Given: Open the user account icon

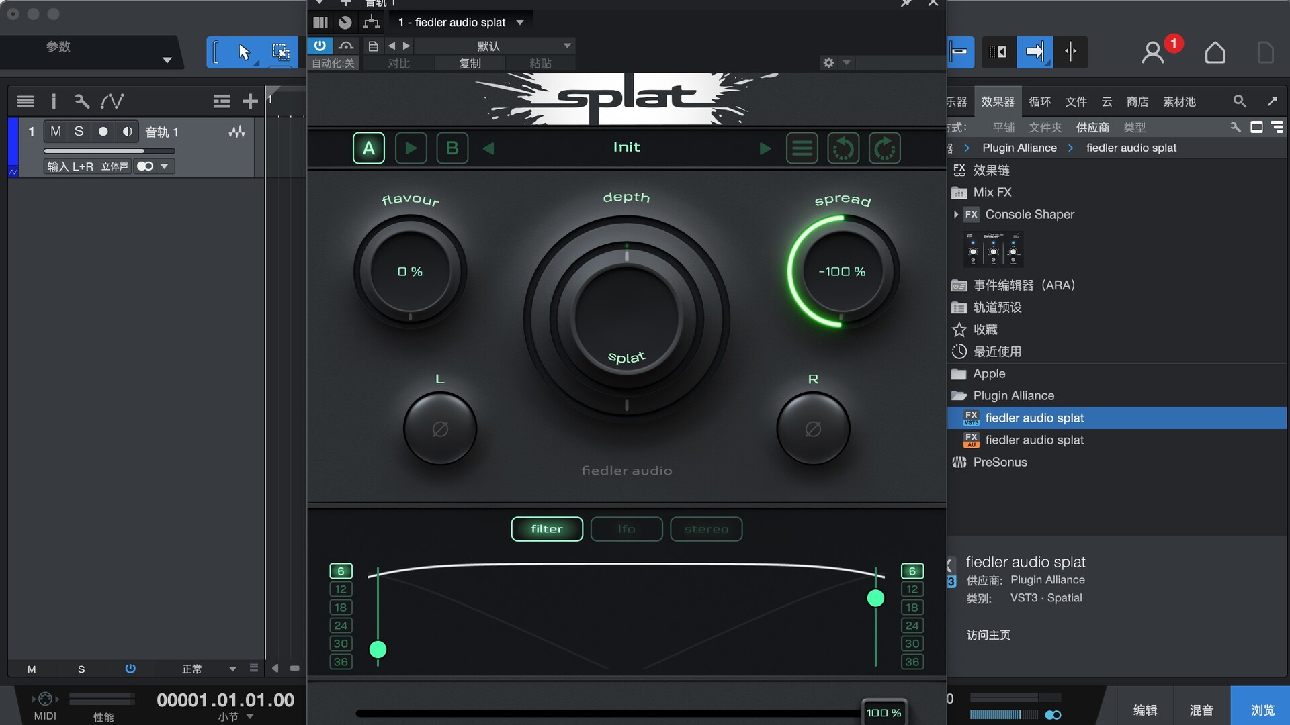Looking at the screenshot, I should (1153, 52).
